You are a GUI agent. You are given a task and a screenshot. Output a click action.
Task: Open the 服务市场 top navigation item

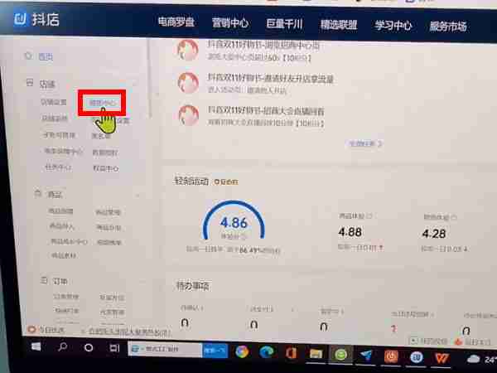pos(448,27)
